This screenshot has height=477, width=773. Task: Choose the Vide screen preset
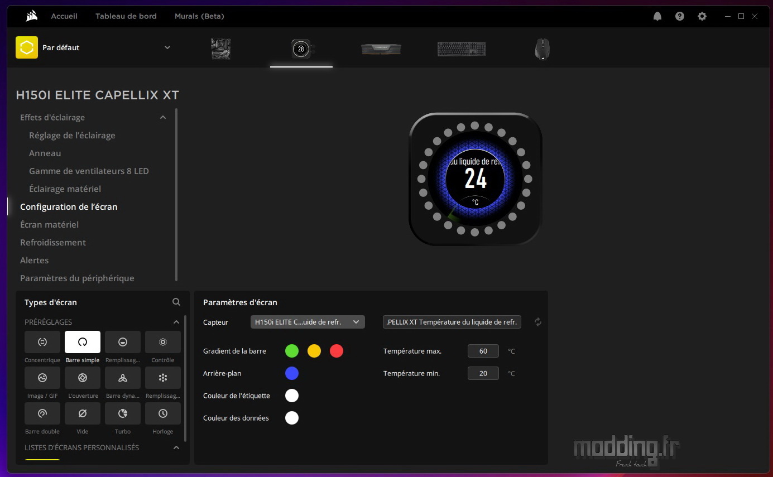point(83,413)
